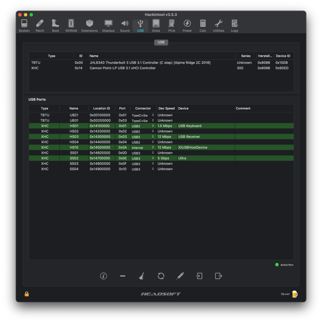322x323 pixels.
Task: Open the Patch section in toolbar
Action: [40, 26]
